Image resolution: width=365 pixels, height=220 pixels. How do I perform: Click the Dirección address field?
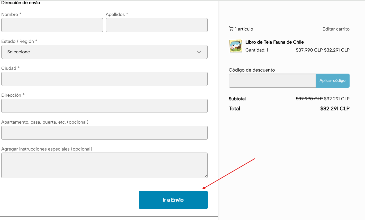pyautogui.click(x=104, y=106)
